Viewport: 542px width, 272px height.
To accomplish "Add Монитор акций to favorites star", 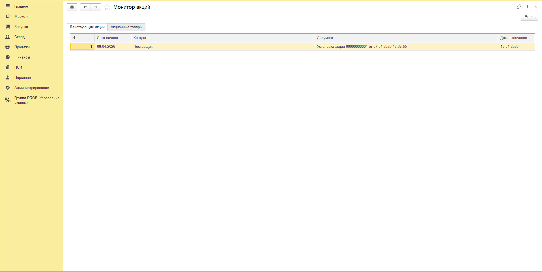I will point(107,7).
